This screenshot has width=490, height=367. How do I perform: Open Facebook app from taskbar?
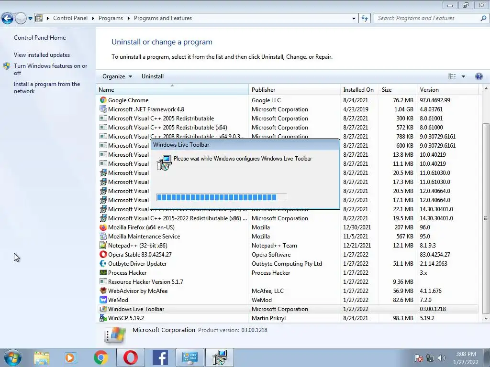(x=160, y=357)
